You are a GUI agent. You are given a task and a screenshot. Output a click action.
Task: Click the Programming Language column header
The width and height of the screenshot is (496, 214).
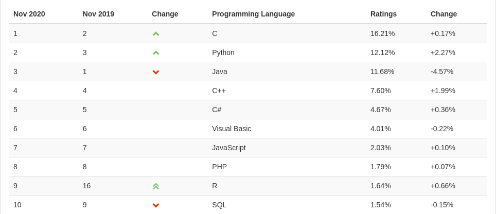point(253,14)
